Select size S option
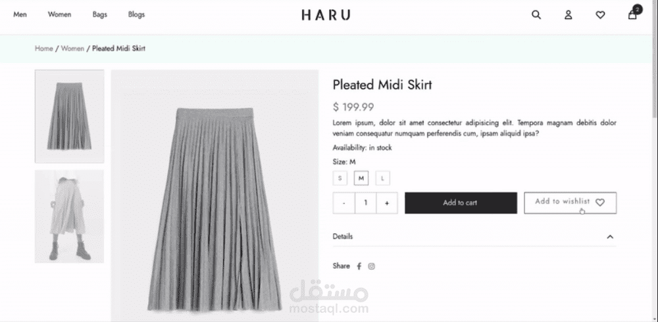The height and width of the screenshot is (322, 658). [x=340, y=178]
